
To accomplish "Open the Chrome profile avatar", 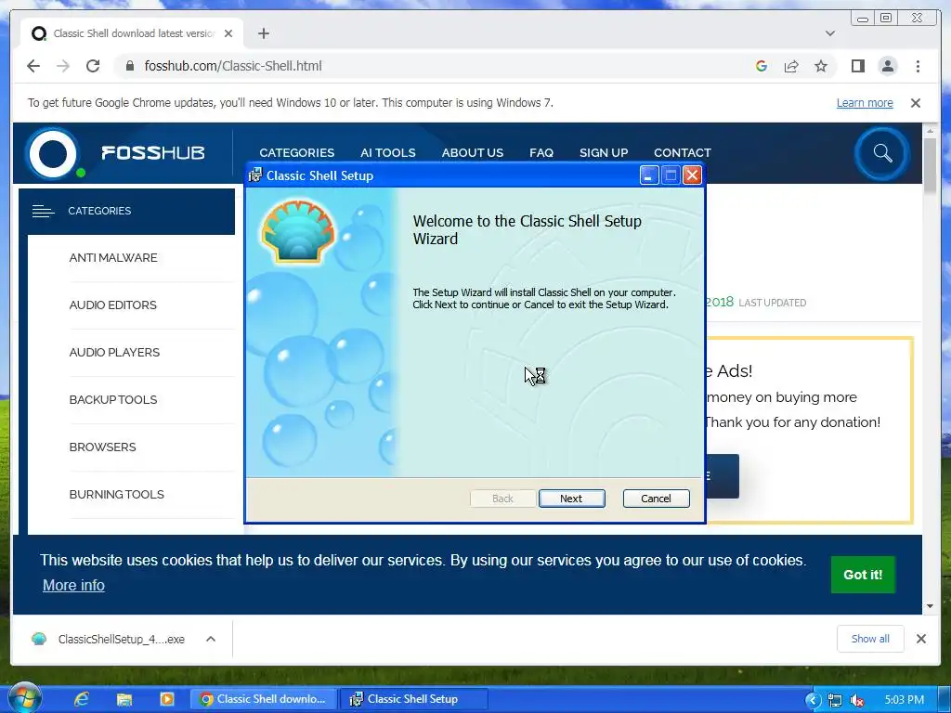I will (887, 66).
